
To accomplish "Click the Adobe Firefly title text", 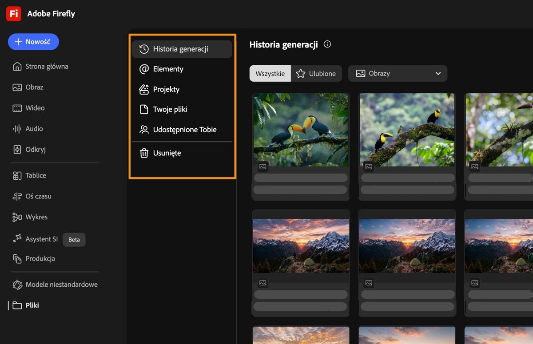I will click(x=51, y=14).
